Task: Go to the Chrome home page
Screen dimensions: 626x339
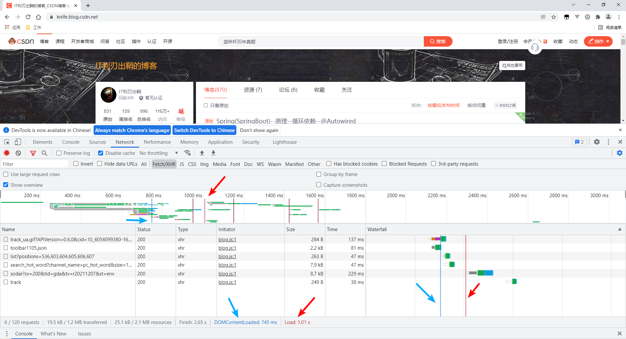Action: pos(38,17)
